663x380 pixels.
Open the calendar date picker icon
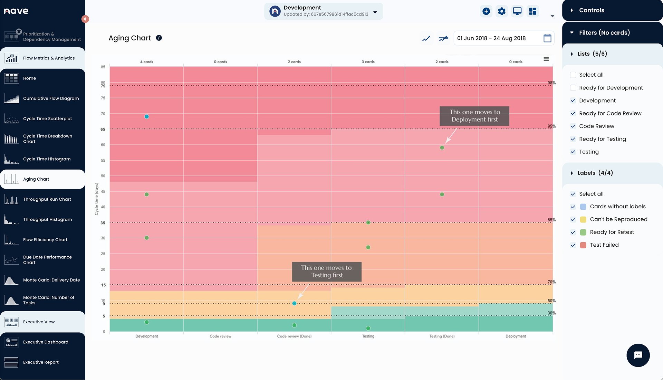tap(547, 38)
